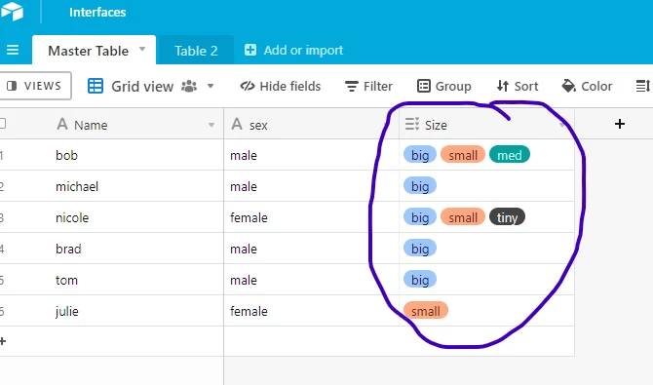Viewport: 653px width, 385px height.
Task: Click the Grid view name
Action: point(142,86)
